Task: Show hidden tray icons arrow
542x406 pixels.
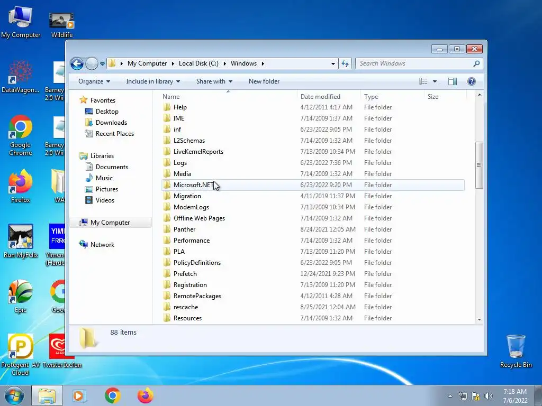Action: (x=450, y=396)
